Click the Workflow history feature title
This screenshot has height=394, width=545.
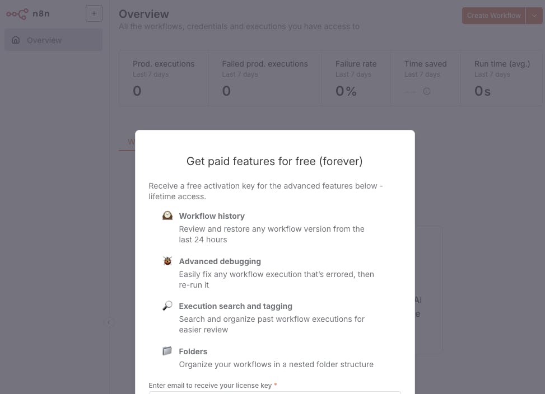[x=212, y=216]
